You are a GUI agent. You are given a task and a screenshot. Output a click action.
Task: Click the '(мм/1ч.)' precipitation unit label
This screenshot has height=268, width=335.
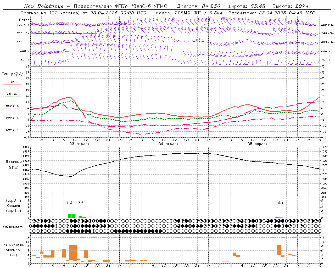[14, 211]
